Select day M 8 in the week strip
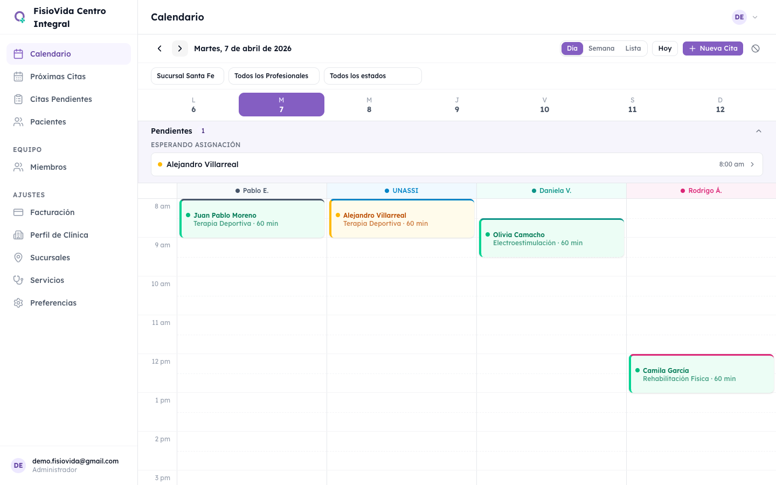 (369, 105)
